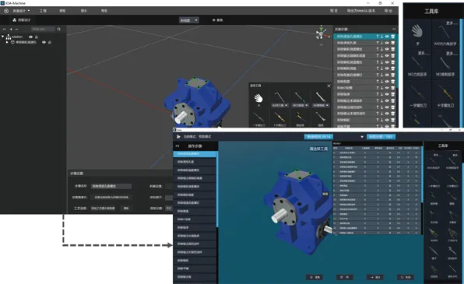
Task: Select the hand tool in the tool picker popup
Action: (258, 98)
